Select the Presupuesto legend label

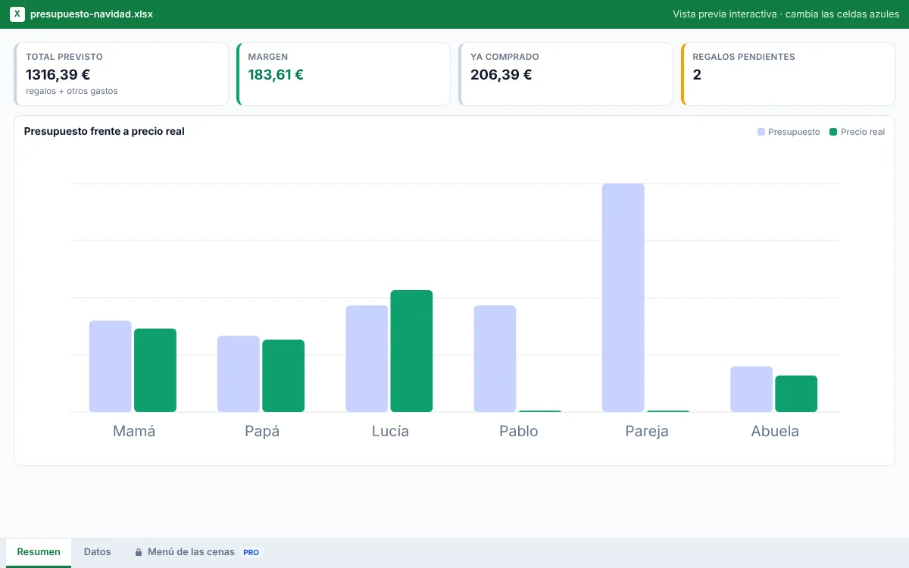point(794,132)
